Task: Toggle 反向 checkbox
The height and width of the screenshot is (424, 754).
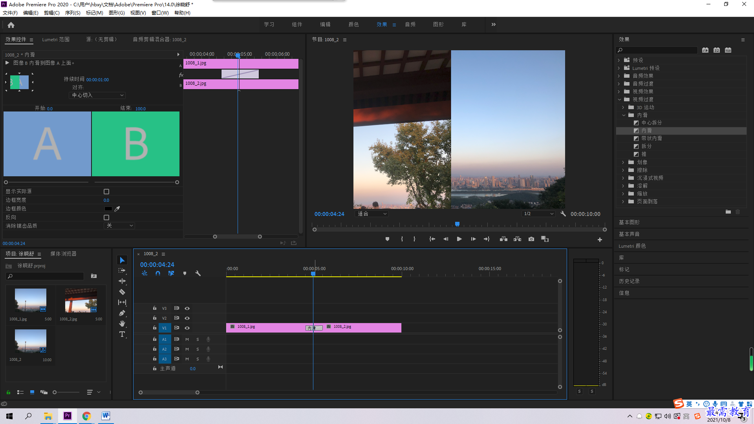Action: coord(106,217)
